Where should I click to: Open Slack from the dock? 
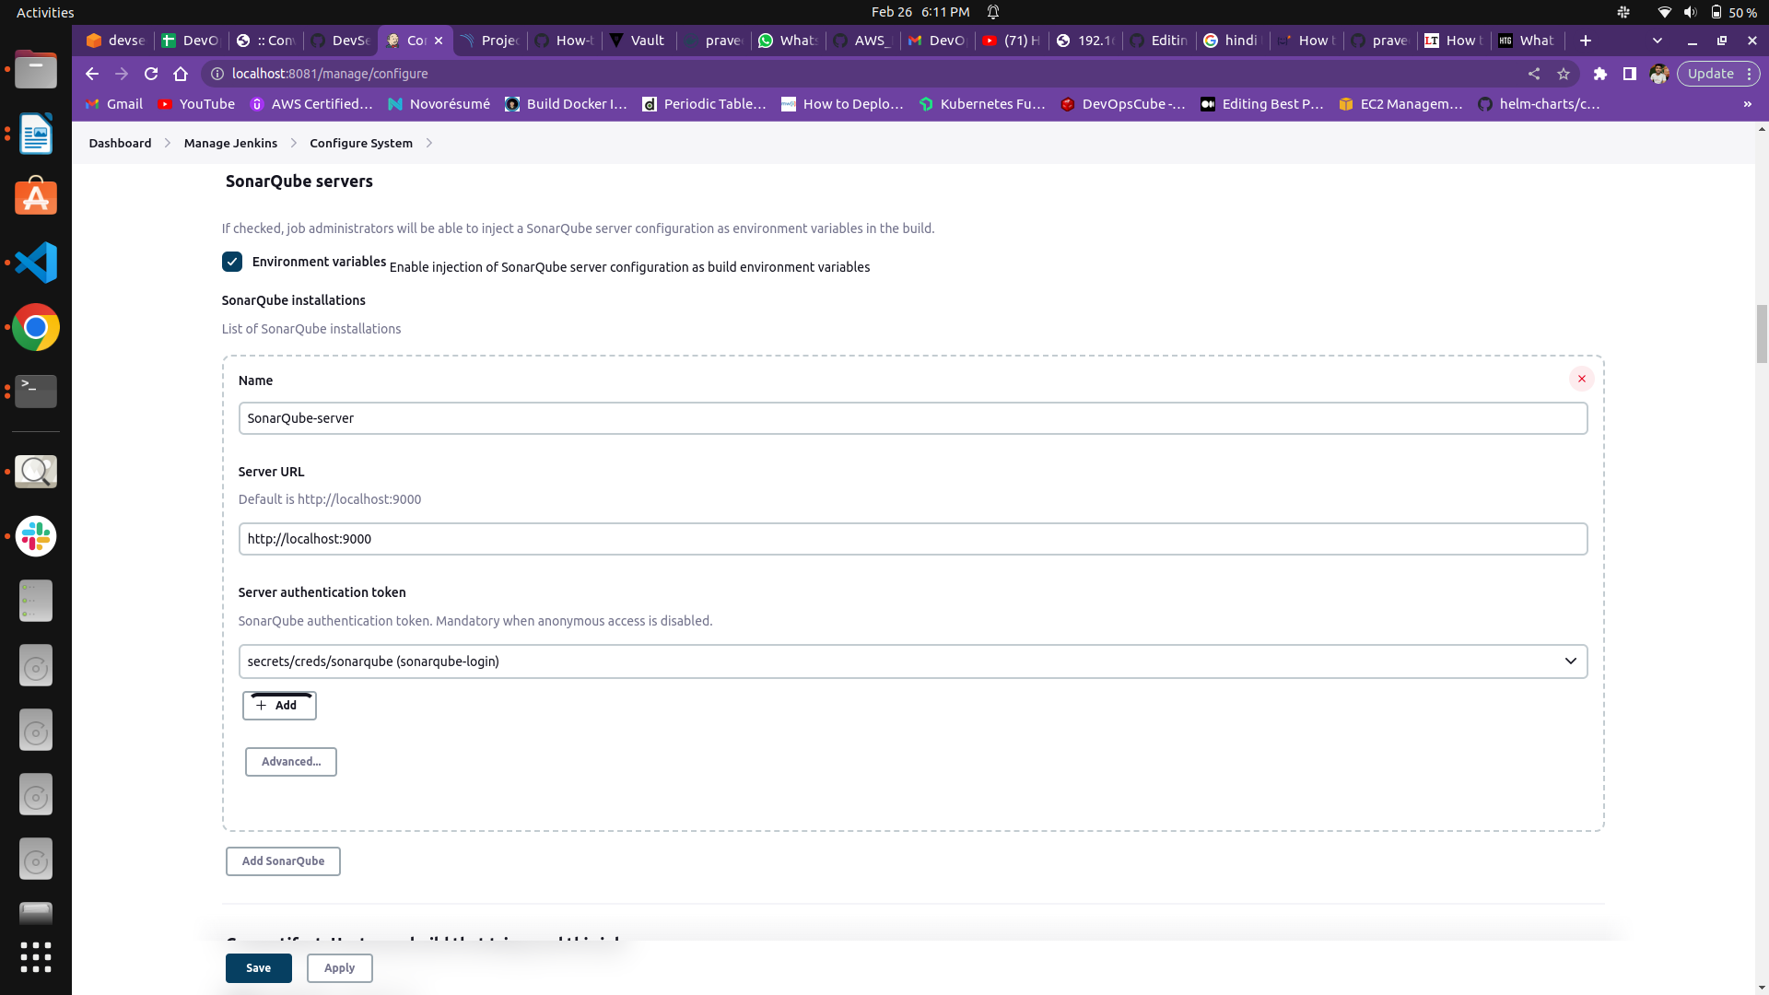coord(36,536)
